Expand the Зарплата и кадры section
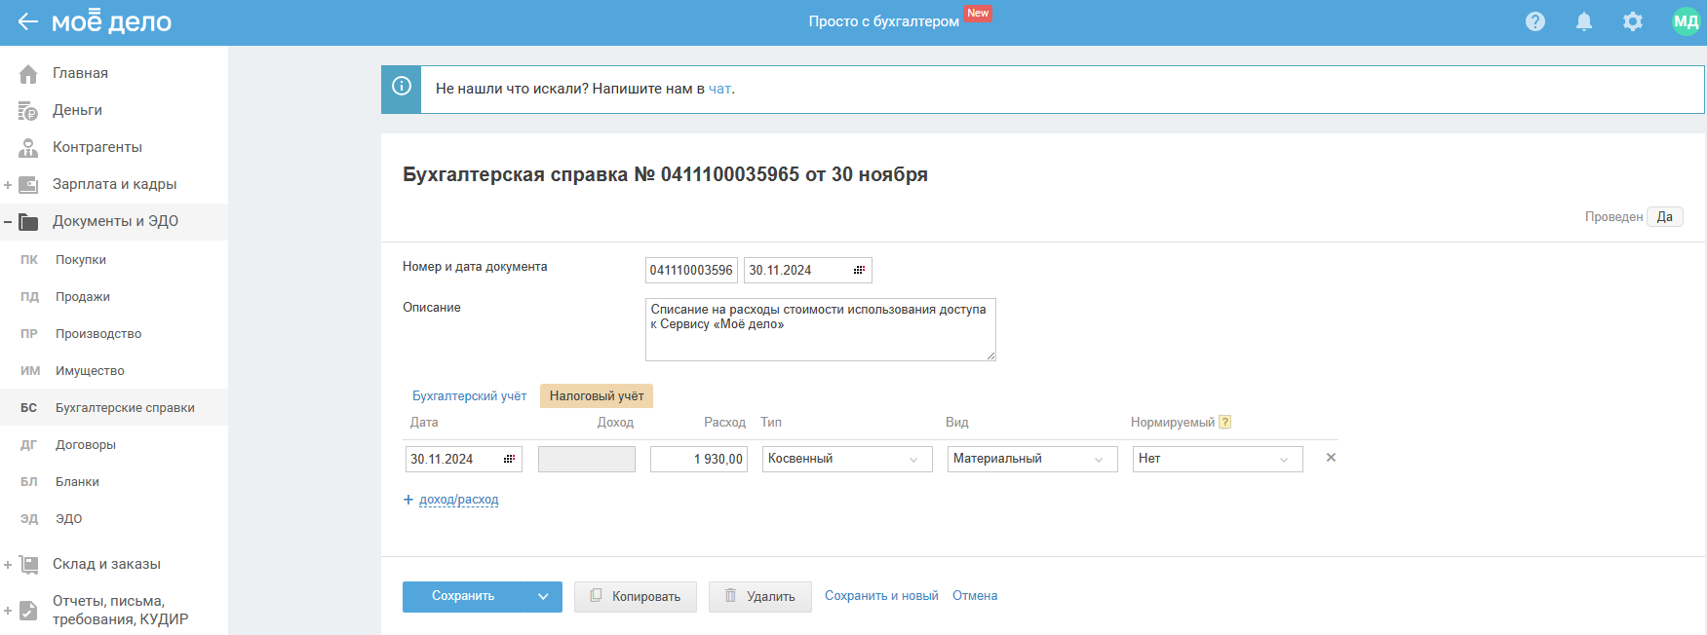Viewport: 1707px width, 635px height. (8, 184)
